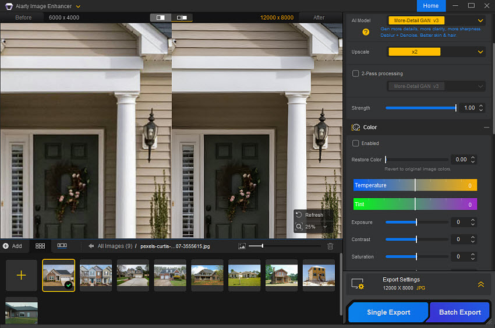Select the eighth thumbnail with yellow building
Image resolution: width=495 pixels, height=328 pixels.
coord(319,276)
